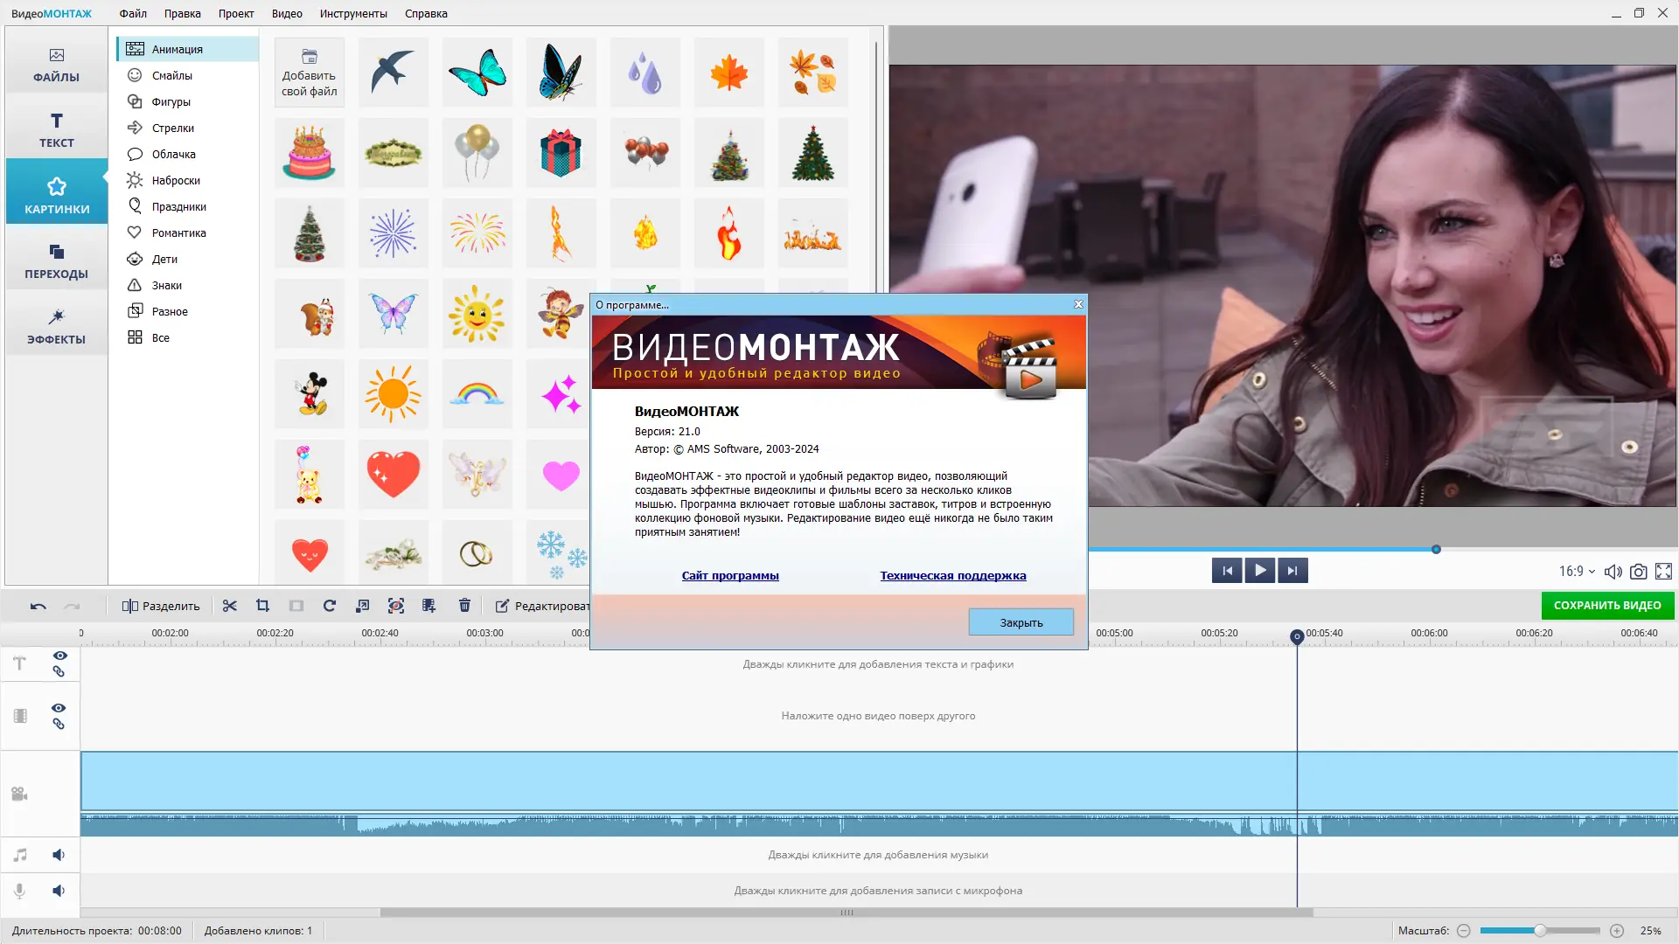
Task: Click the Закрыть button
Action: point(1021,622)
